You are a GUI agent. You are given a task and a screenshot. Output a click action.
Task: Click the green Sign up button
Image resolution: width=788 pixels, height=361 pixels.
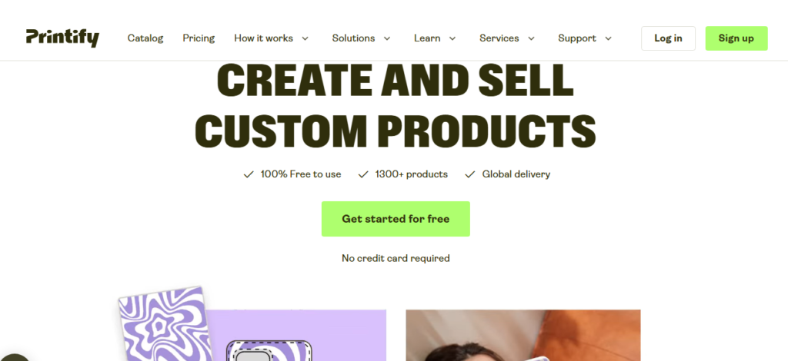tap(736, 38)
